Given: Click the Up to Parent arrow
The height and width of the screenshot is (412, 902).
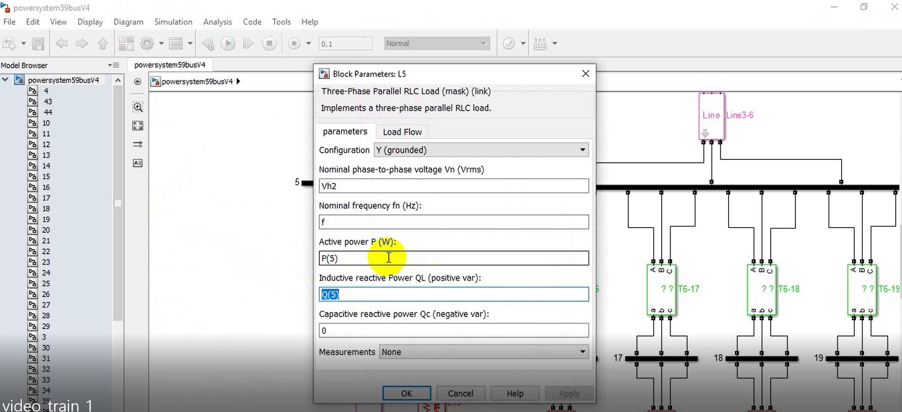Looking at the screenshot, I should point(103,43).
